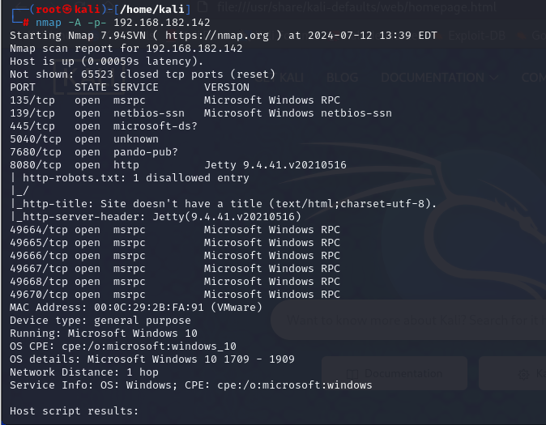Open the BLOG navigation item
This screenshot has width=546, height=425.
[342, 78]
